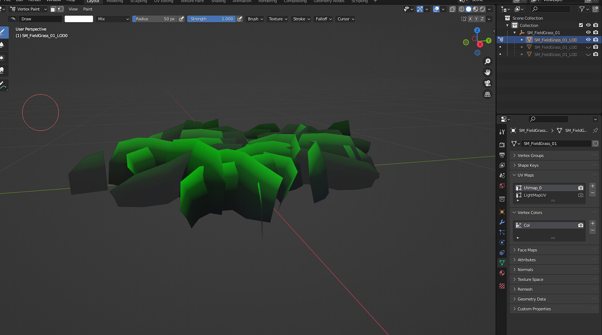602x335 pixels.
Task: Select the Annotate tool in the left toolbar
Action: click(5, 85)
